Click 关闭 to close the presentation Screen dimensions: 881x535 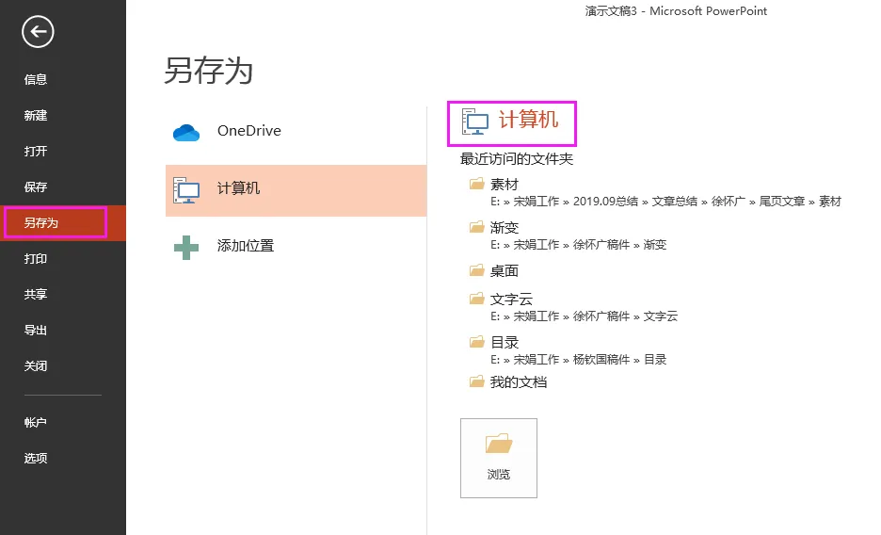point(36,366)
